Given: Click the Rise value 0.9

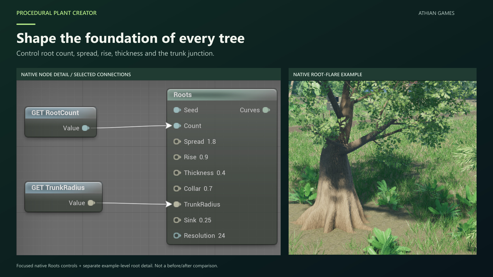Looking at the screenshot, I should point(204,157).
